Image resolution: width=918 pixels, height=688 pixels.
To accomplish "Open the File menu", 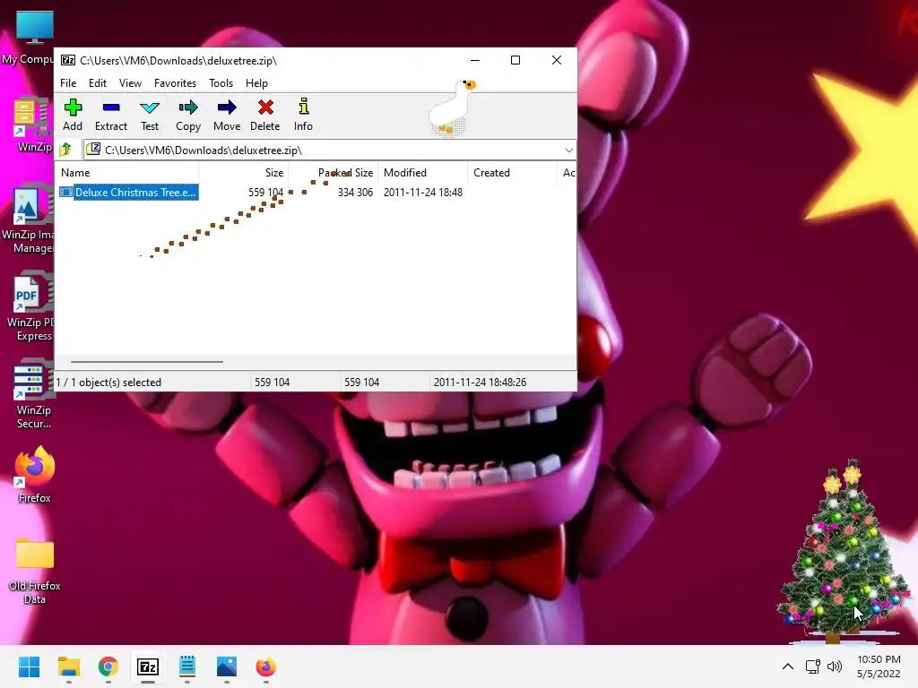I will (x=68, y=83).
